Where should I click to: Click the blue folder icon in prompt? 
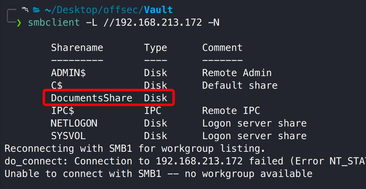(37, 10)
